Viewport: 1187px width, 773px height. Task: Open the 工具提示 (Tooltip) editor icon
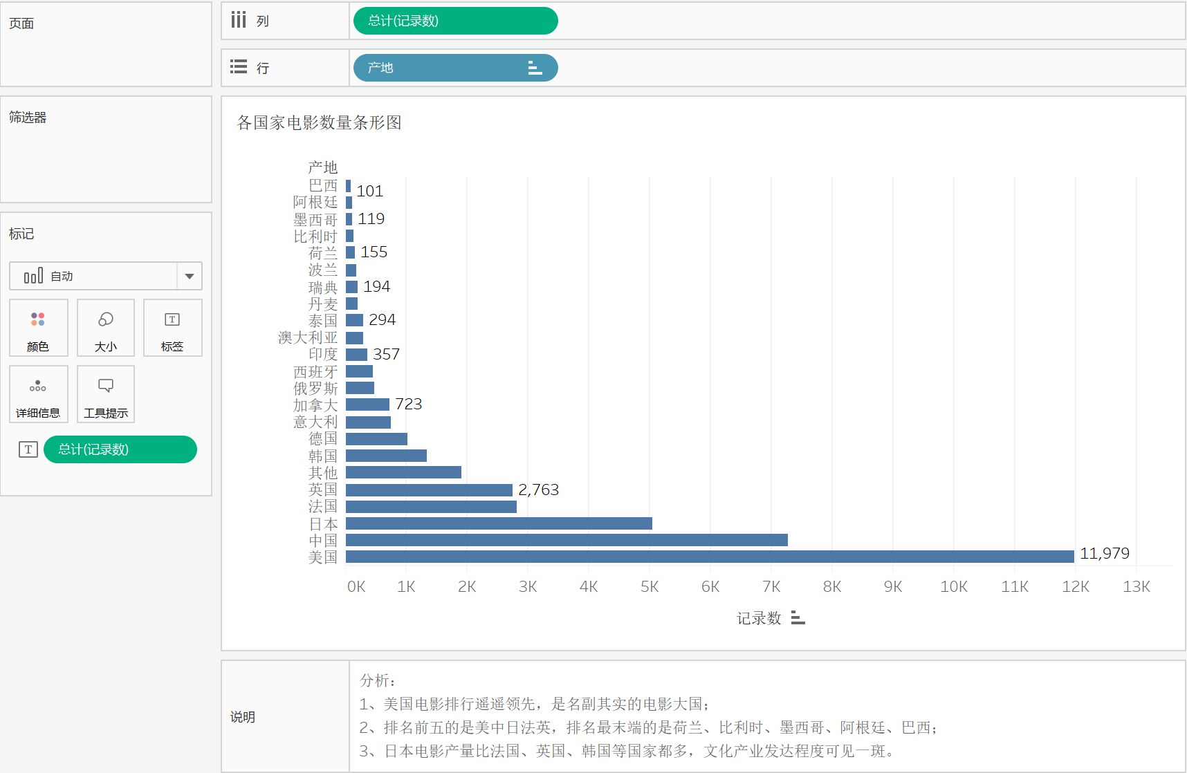coord(105,394)
